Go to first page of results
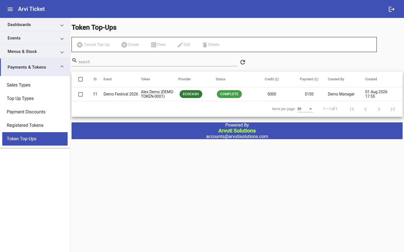 pos(352,109)
